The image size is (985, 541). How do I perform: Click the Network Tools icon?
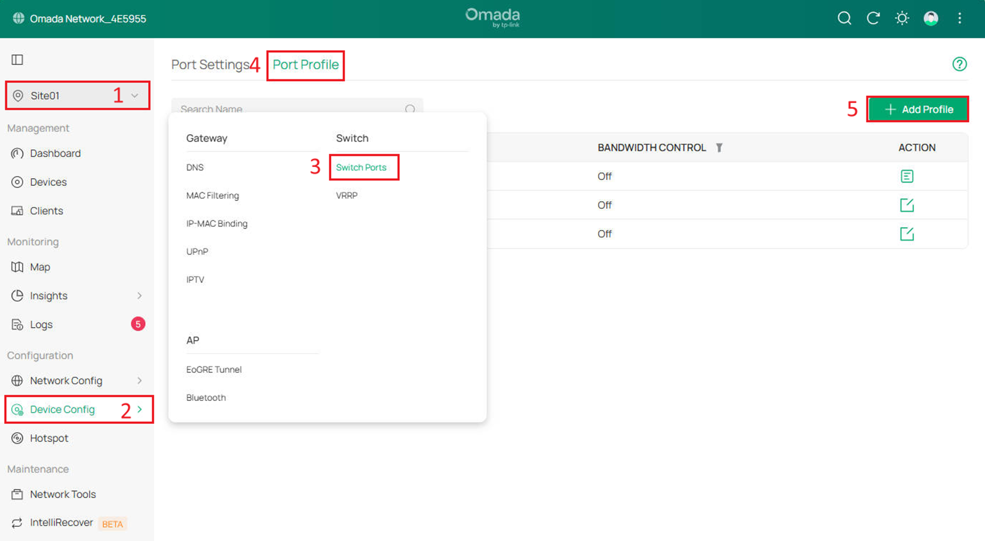coord(17,494)
